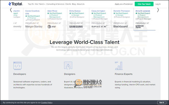Open Anna D. Lukasiak's profile
Screen dimensions: 169x105
click(x=143, y=11)
